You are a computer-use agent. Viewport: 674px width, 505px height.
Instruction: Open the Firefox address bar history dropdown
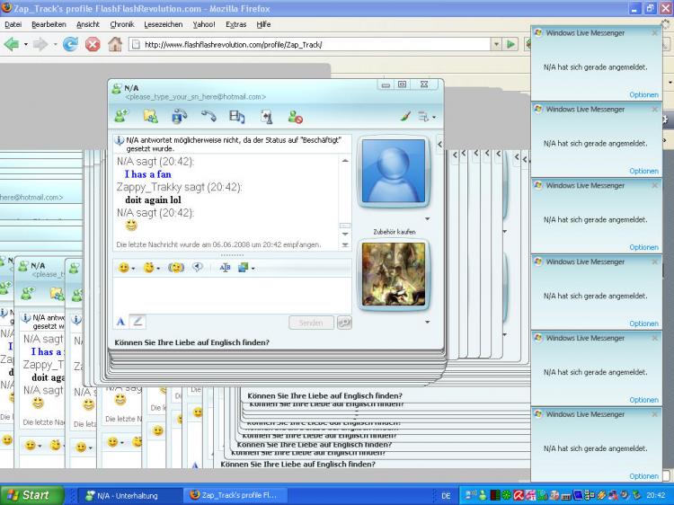pos(496,43)
